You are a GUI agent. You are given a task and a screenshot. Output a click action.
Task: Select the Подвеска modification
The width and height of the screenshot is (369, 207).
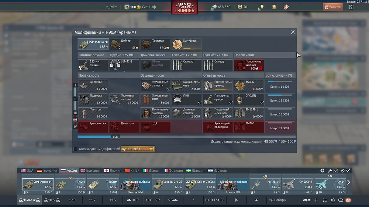pyautogui.click(x=93, y=99)
